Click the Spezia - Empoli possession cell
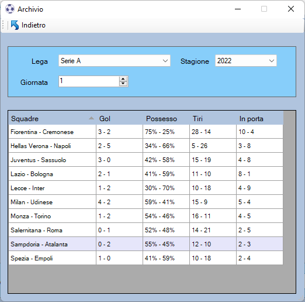Image resolution: width=305 pixels, height=302 pixels. click(166, 258)
